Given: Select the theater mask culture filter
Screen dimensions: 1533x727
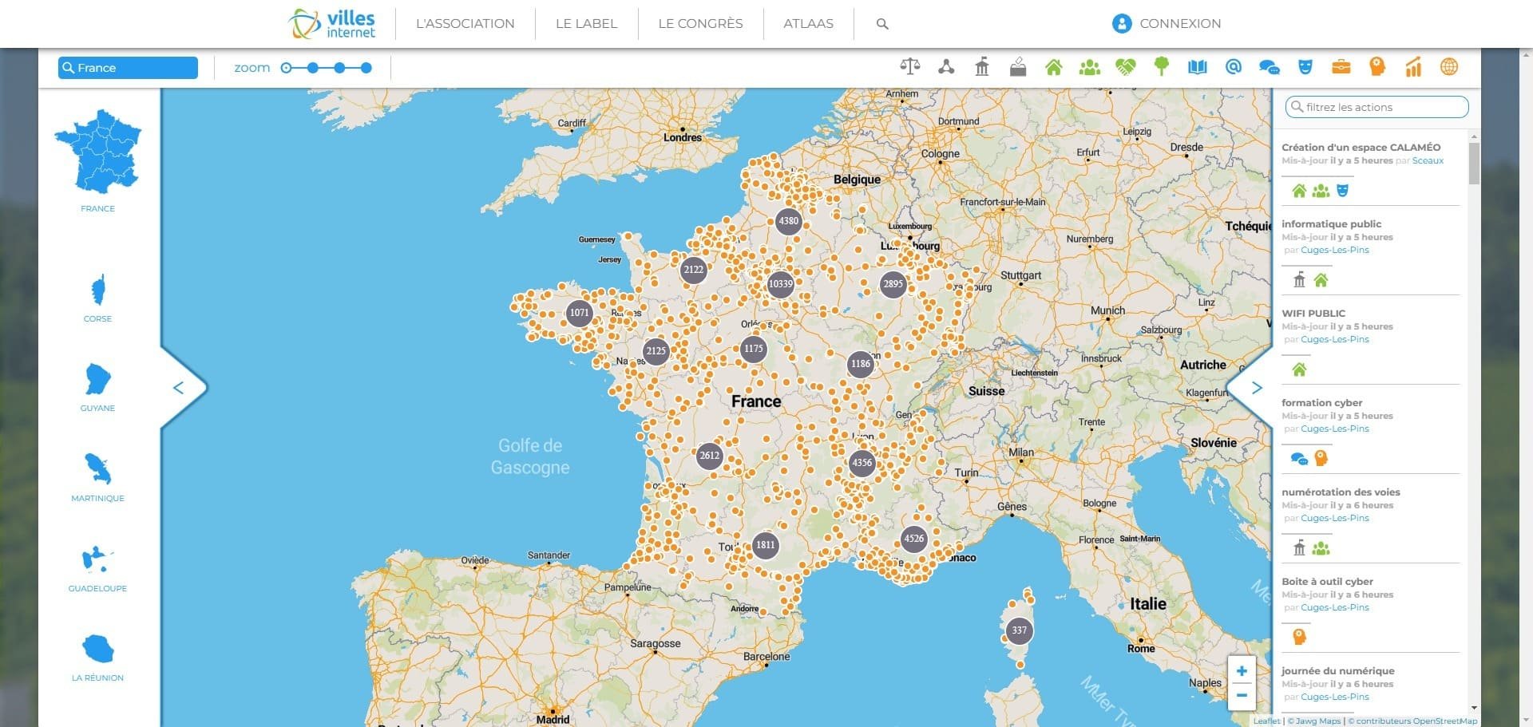Looking at the screenshot, I should point(1305,67).
